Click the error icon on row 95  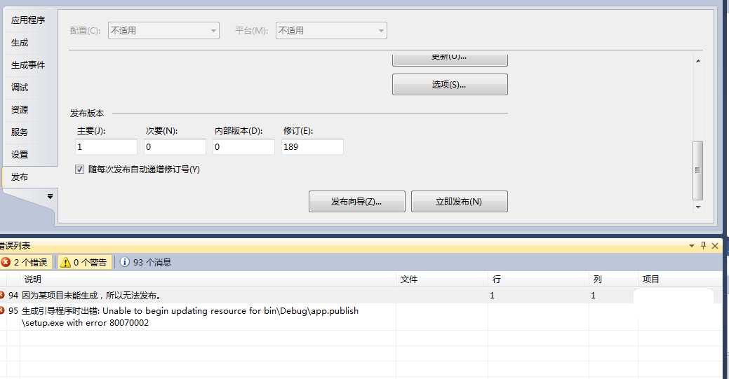pyautogui.click(x=2, y=310)
